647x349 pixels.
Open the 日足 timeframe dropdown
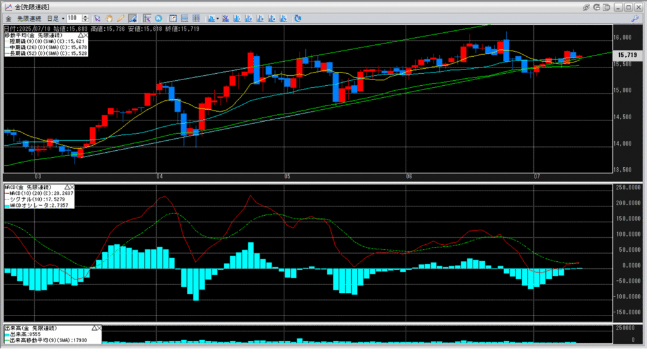pos(56,18)
